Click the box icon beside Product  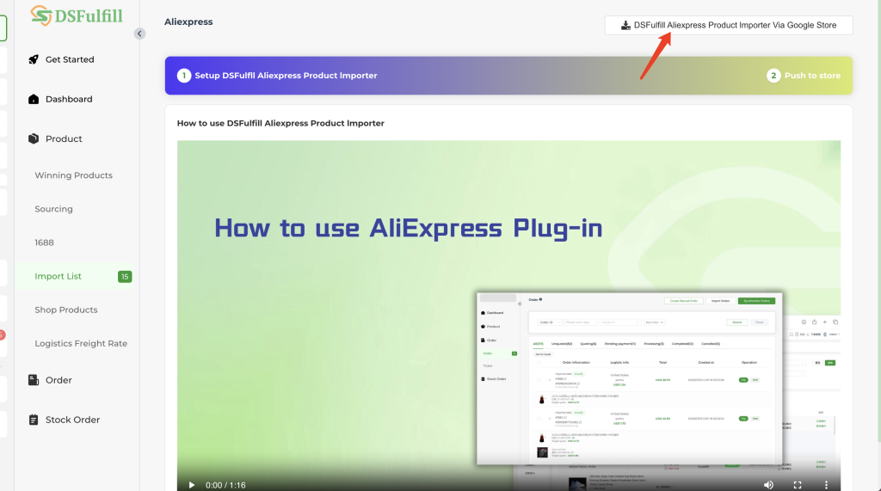point(34,138)
